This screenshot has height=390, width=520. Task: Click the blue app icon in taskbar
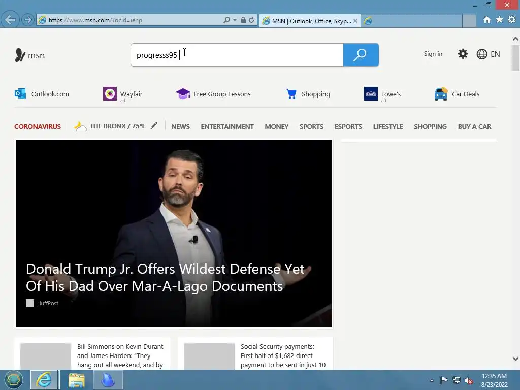pyautogui.click(x=108, y=380)
